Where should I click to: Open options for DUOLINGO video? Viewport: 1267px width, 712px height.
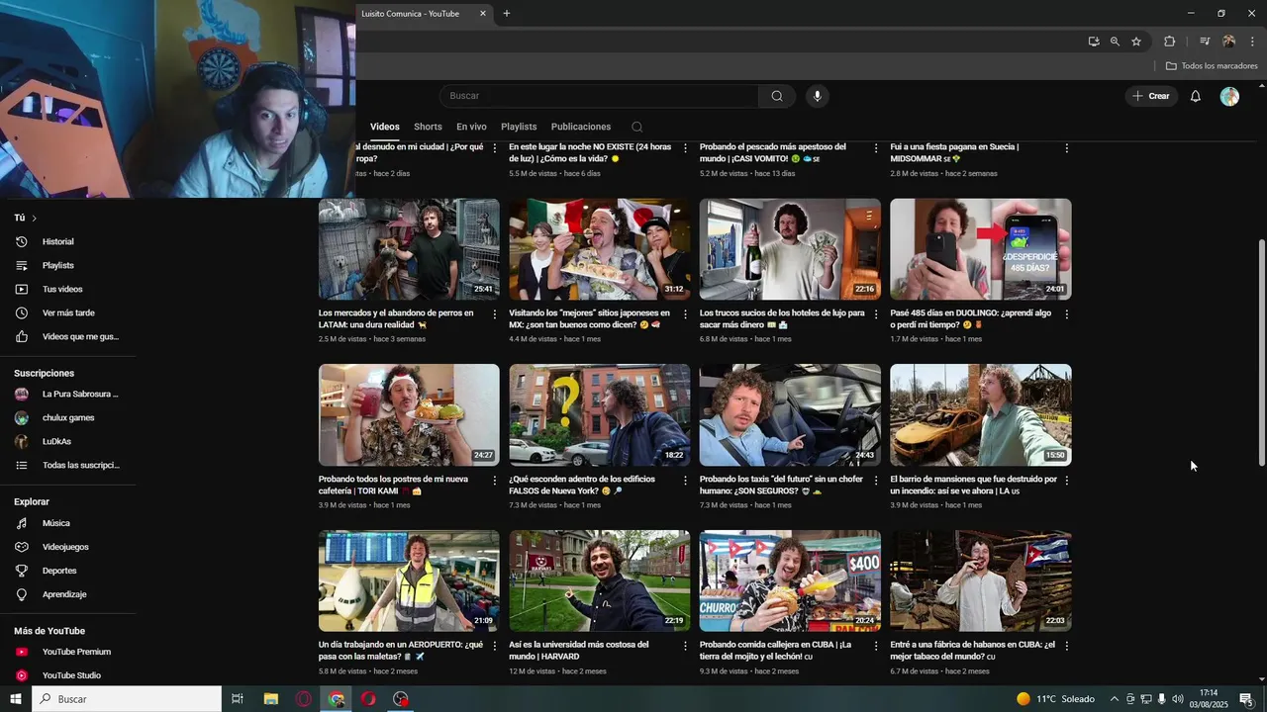pos(1066,314)
